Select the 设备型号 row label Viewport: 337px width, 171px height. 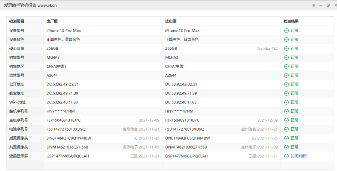click(x=17, y=31)
